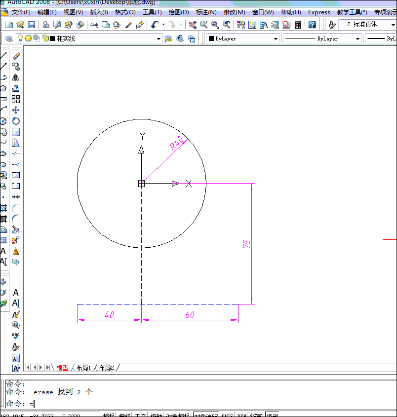Open Help with question mark icon
The width and height of the screenshot is (397, 417).
click(x=312, y=25)
